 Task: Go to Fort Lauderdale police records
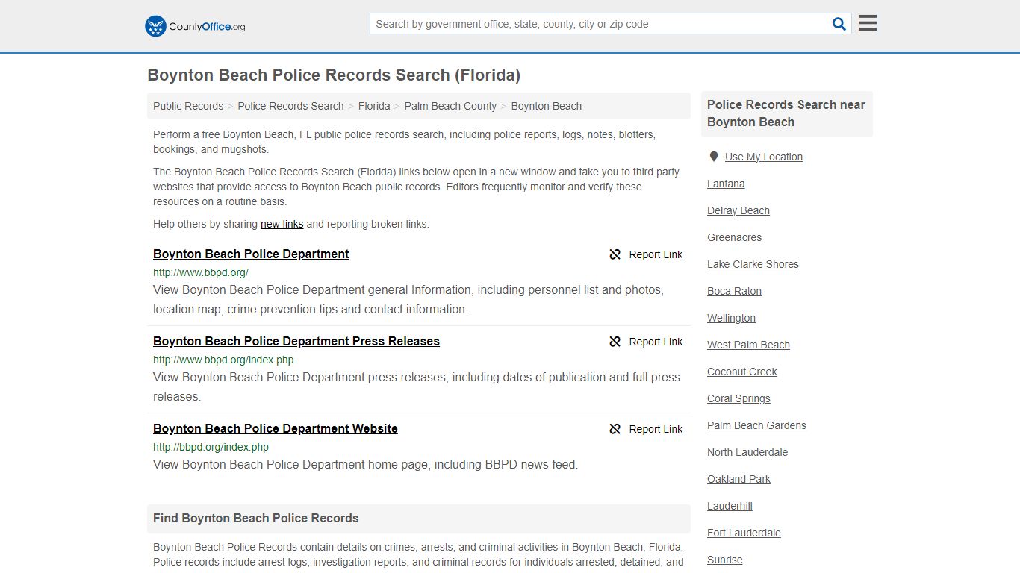744,533
